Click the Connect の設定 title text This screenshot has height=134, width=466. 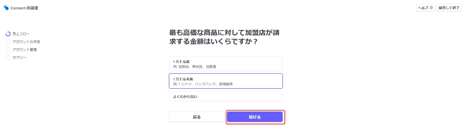(x=24, y=8)
